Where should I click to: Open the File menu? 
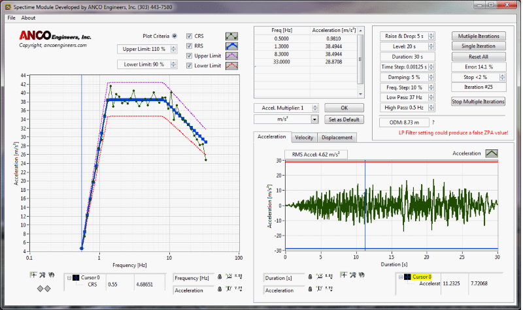(12, 18)
